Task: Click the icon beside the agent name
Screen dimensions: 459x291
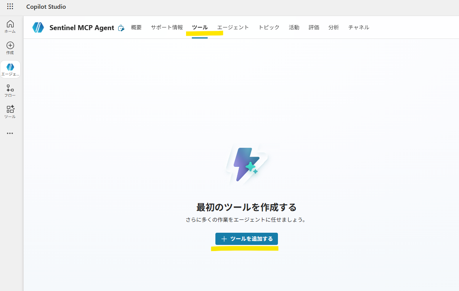Action: click(121, 28)
